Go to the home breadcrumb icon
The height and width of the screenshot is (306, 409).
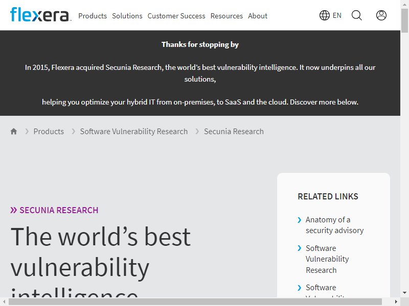pos(14,132)
